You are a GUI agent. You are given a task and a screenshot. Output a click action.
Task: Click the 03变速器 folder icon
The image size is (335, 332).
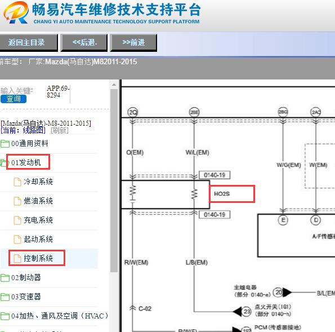coord(5,297)
